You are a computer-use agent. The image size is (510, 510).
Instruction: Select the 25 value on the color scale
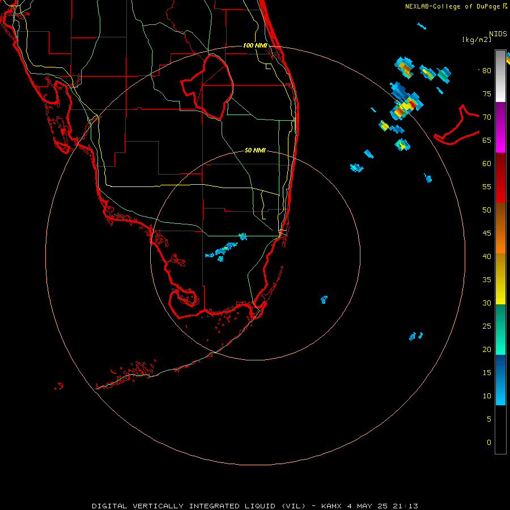coord(487,326)
